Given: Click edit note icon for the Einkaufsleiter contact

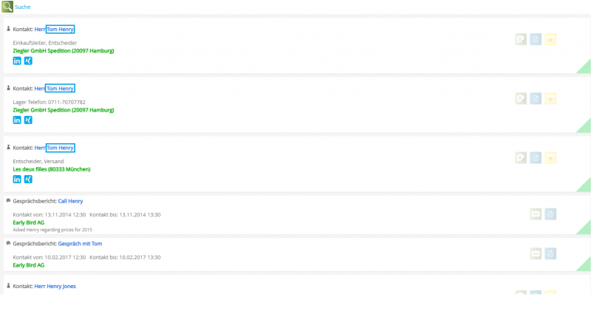Looking at the screenshot, I should click(521, 40).
